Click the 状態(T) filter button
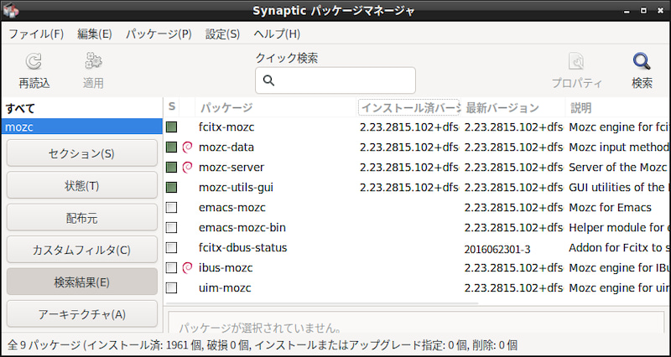The height and width of the screenshot is (357, 671). (81, 185)
